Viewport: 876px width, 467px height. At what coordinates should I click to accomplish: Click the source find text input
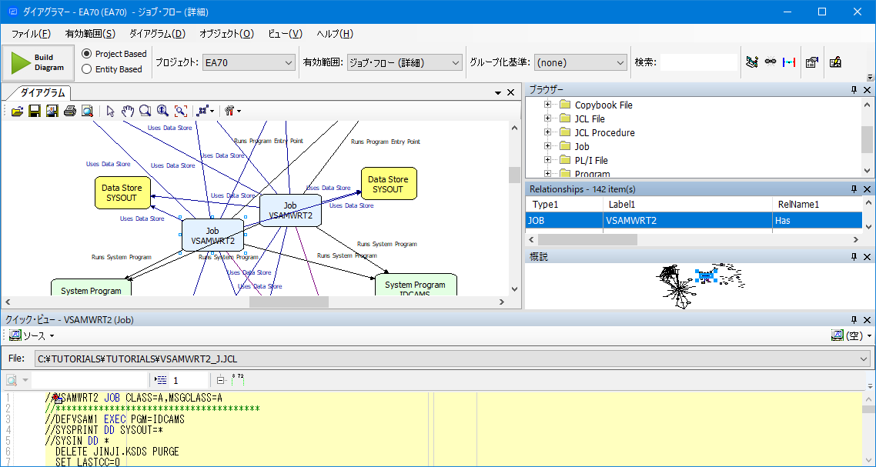click(x=89, y=380)
